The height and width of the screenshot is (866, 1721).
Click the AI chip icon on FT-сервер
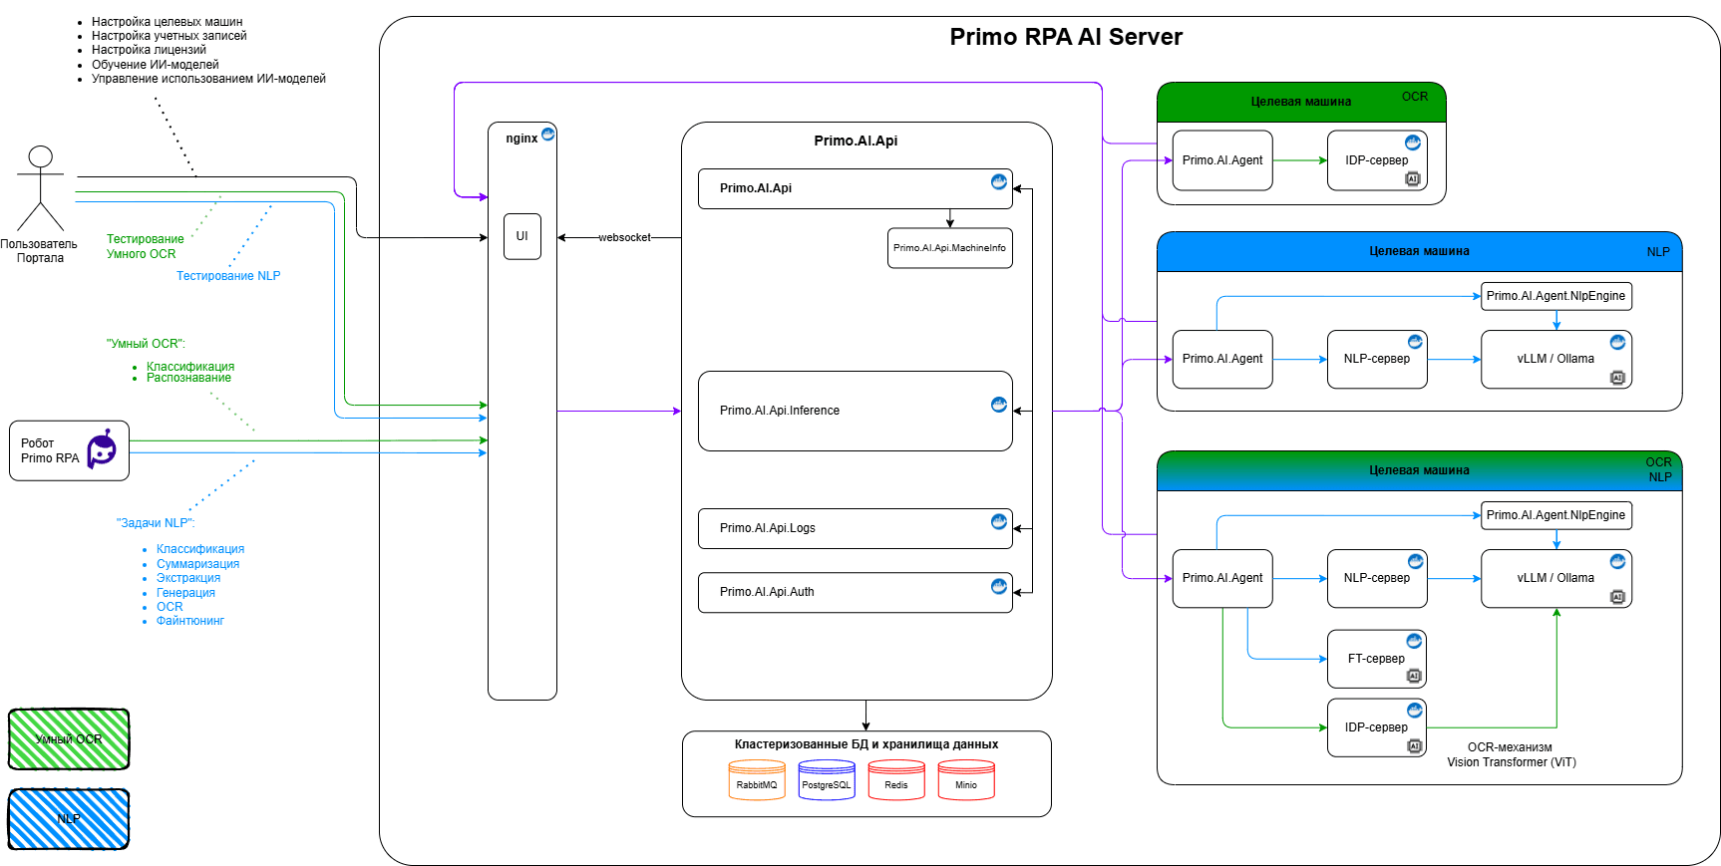coord(1413,676)
